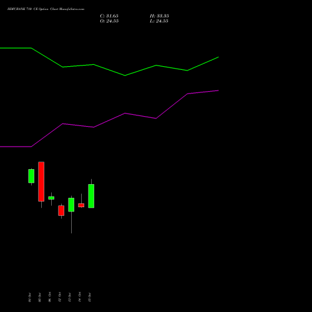The width and height of the screenshot is (312, 312).
Task: Click the first green candlestick for 01 Oct
Action: point(31,176)
